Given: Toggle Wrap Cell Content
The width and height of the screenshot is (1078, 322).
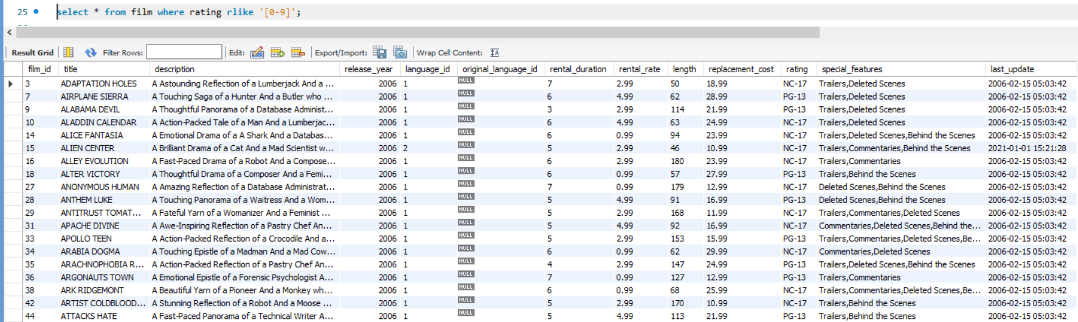Looking at the screenshot, I should [x=495, y=53].
